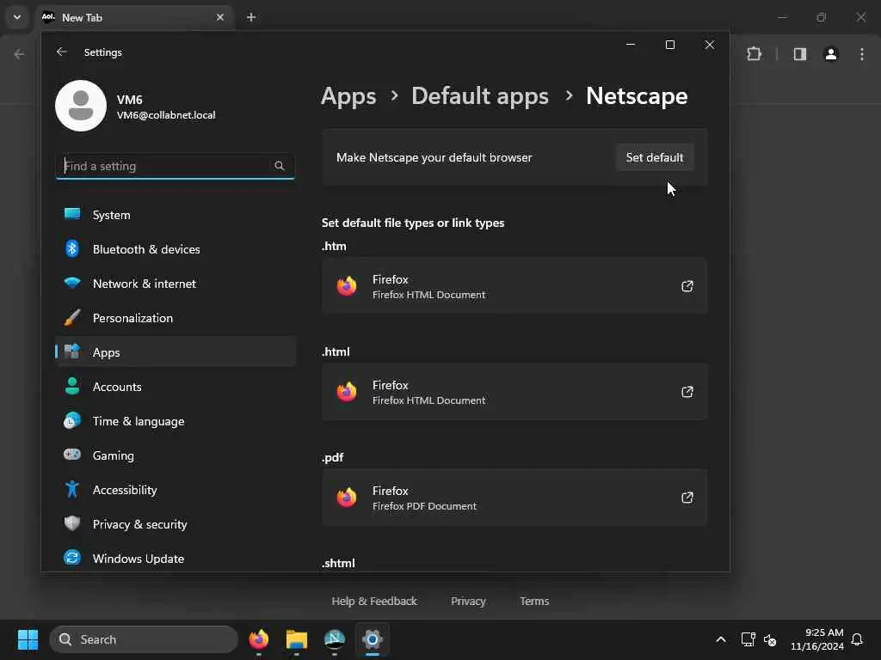
Task: Open the browser profile icon
Action: pyautogui.click(x=831, y=54)
